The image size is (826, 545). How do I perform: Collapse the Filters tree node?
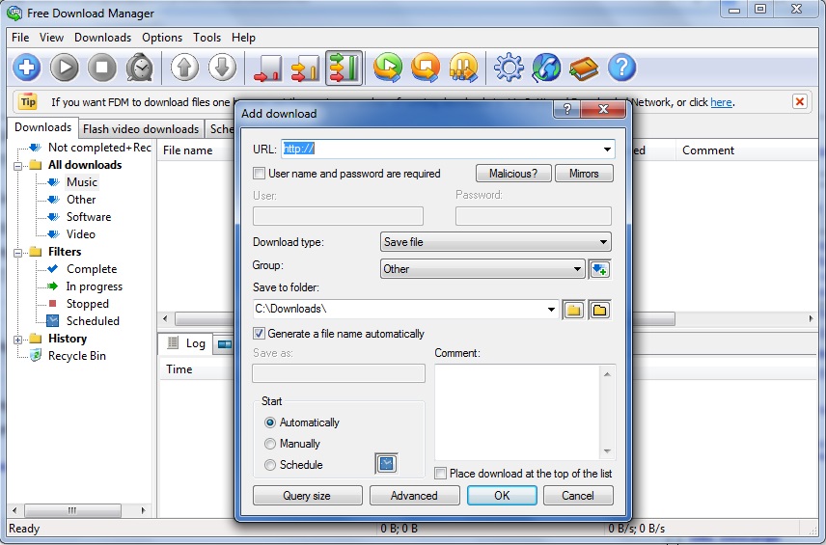point(18,252)
